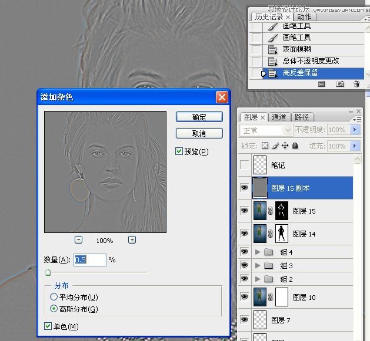Click the 取消 button in Add Noise dialog
The width and height of the screenshot is (370, 341).
pyautogui.click(x=199, y=134)
